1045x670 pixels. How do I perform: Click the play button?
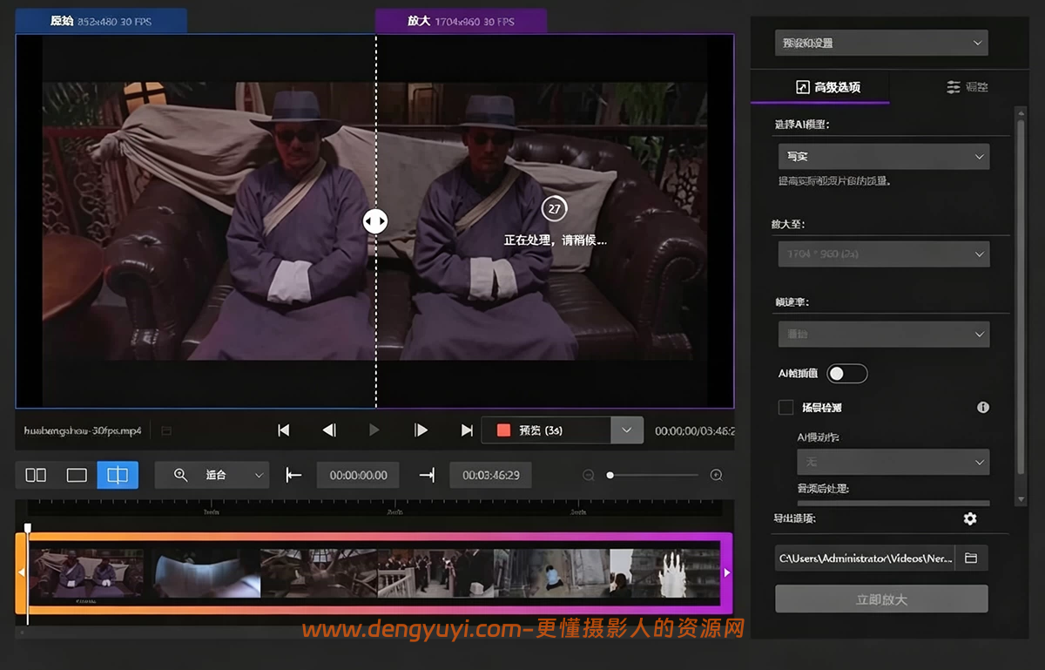click(374, 430)
